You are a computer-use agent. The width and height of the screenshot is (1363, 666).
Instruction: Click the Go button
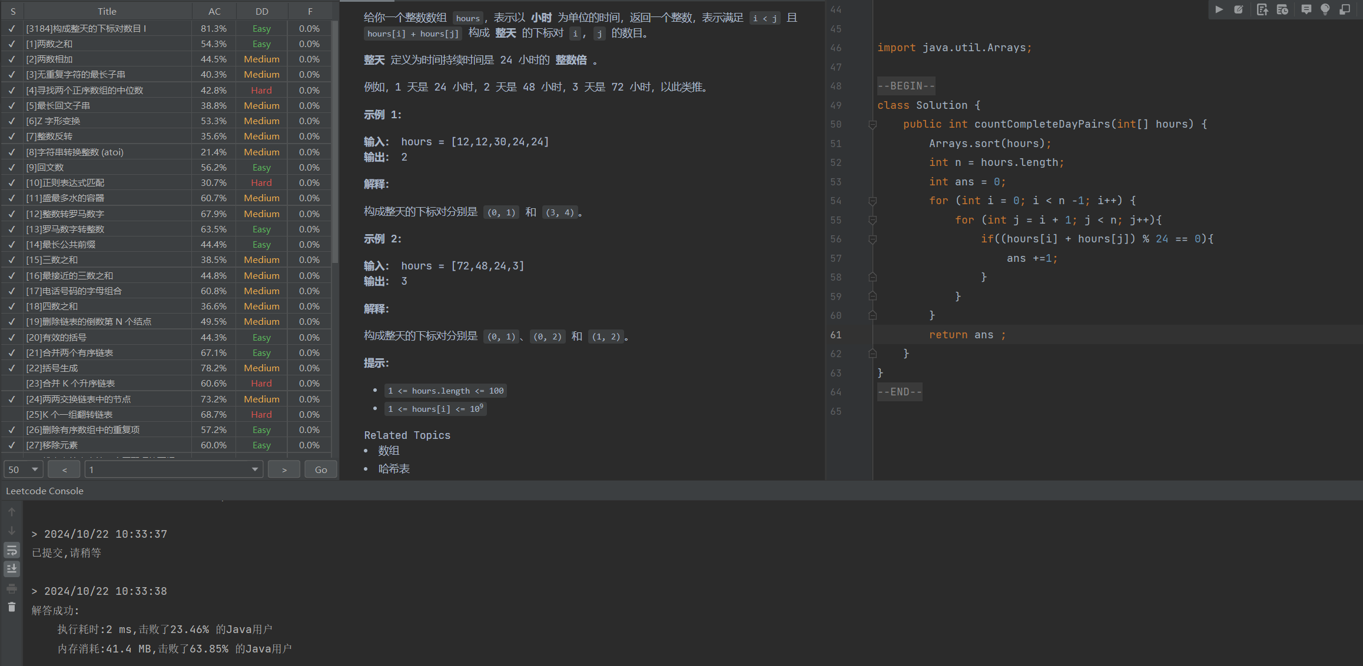tap(321, 469)
